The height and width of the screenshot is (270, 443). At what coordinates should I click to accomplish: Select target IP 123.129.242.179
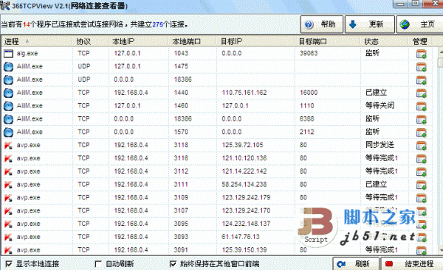(246, 198)
